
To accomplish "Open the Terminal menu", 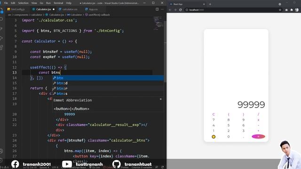I will (58, 3).
